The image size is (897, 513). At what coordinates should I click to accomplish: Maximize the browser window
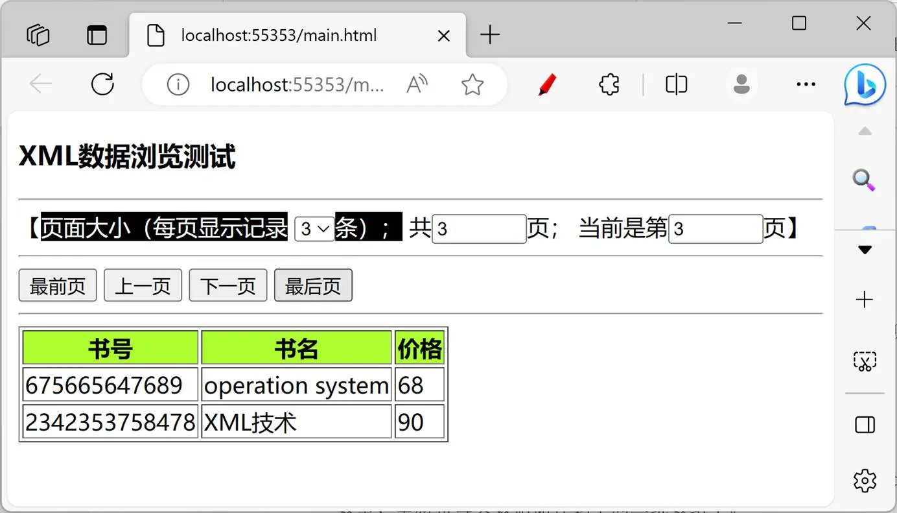[x=799, y=23]
